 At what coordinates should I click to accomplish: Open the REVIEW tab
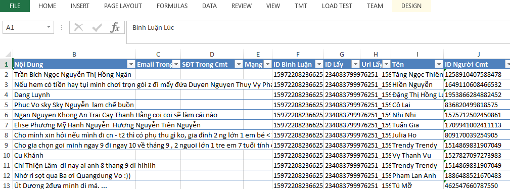click(241, 6)
